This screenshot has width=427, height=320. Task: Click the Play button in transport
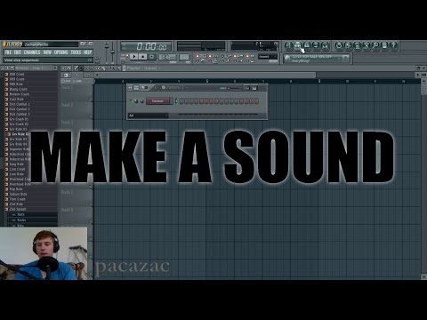click(134, 56)
